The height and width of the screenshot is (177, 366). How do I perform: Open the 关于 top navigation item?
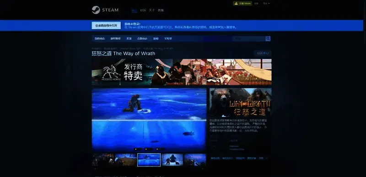[152, 10]
